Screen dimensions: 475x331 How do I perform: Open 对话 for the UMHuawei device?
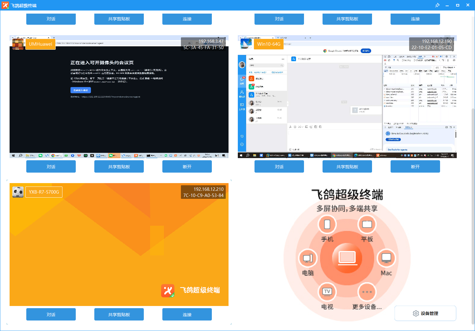(x=51, y=167)
